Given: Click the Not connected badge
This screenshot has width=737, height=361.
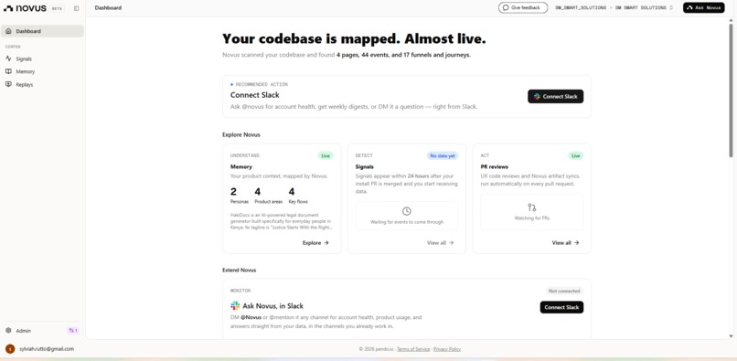Looking at the screenshot, I should tap(564, 291).
